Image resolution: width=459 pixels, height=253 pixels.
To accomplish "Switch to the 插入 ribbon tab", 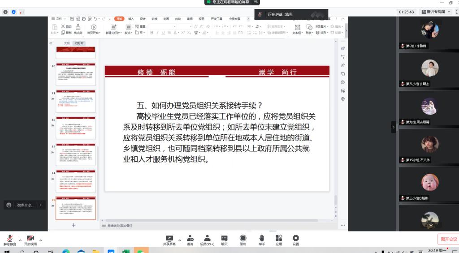I will pos(131,19).
